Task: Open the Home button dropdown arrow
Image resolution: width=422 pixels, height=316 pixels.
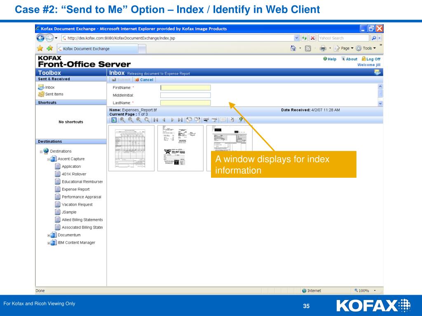Action: tap(300, 49)
